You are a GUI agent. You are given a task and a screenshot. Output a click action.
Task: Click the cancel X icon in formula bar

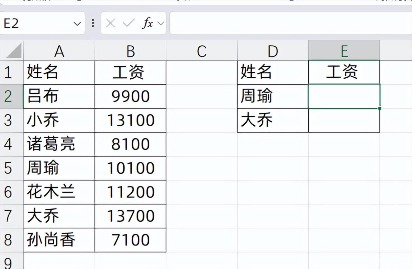110,23
